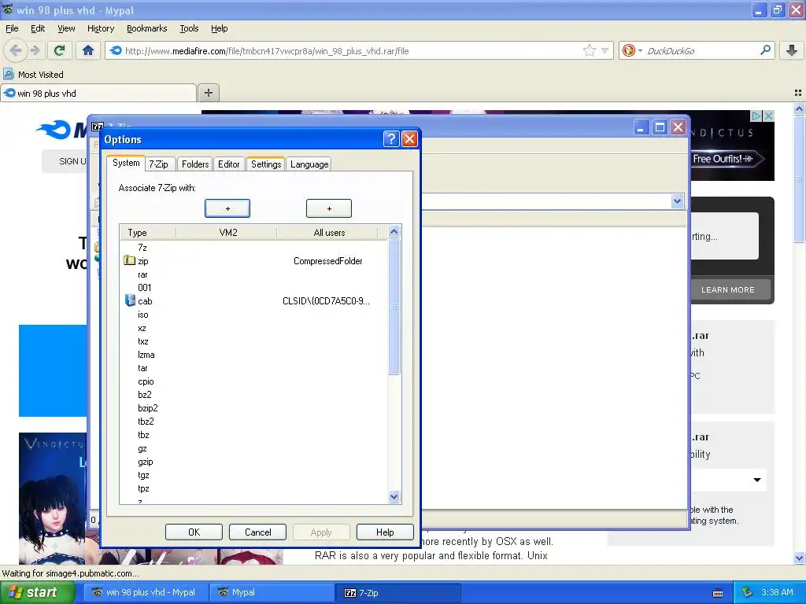Switch to Mypal taskbar button
806x604 pixels.
point(272,592)
